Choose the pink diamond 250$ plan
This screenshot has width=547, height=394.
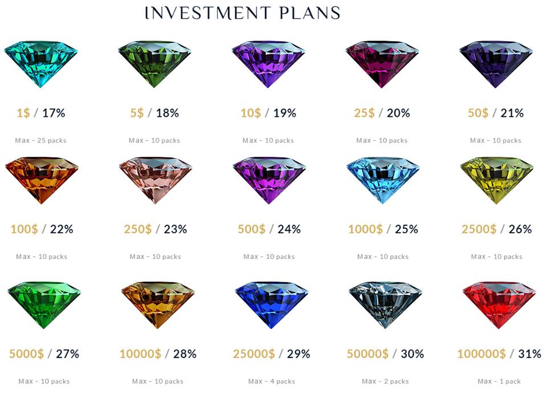156,180
